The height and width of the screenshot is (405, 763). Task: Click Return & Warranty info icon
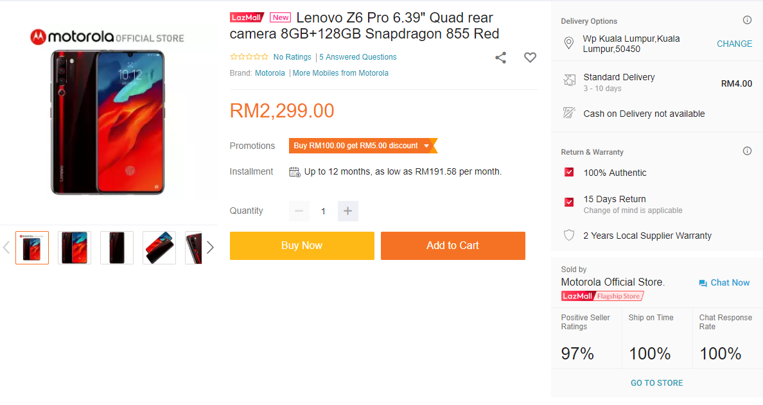747,151
